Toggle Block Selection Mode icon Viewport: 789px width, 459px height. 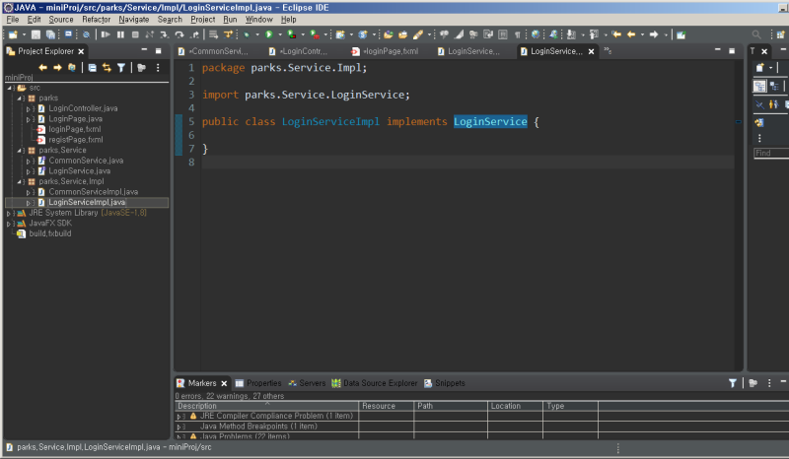[x=503, y=34]
